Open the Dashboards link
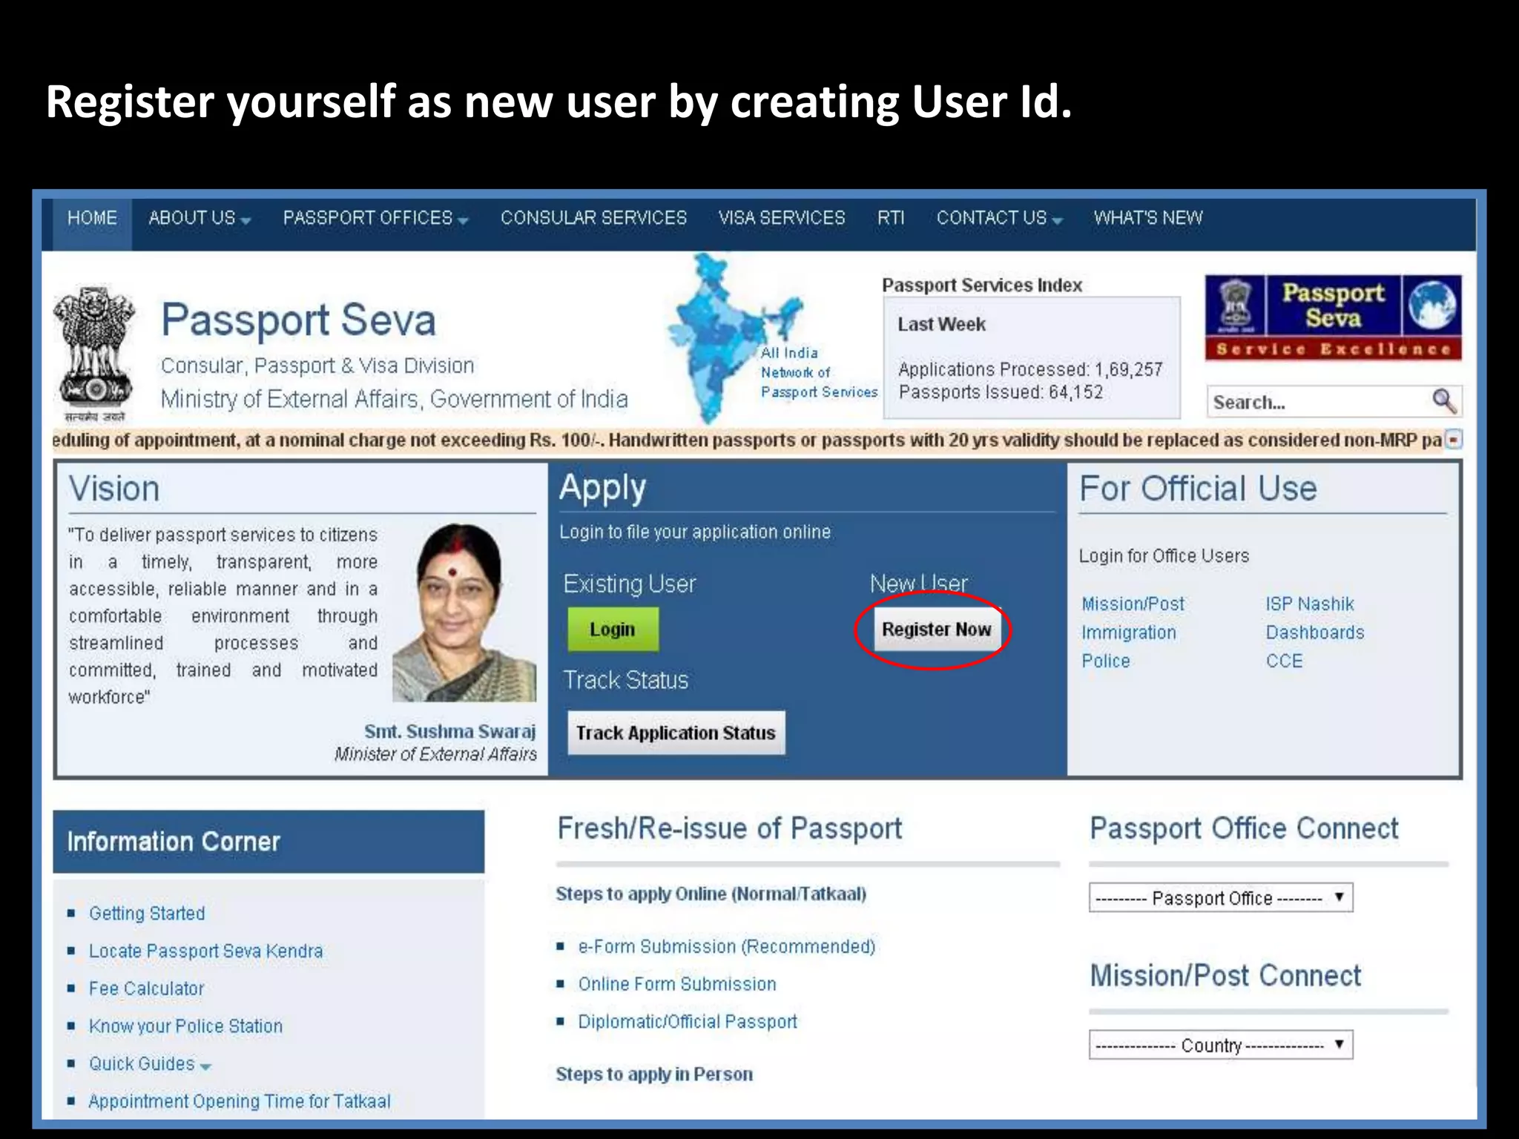Screen dimensions: 1519x1139 (x=1315, y=633)
